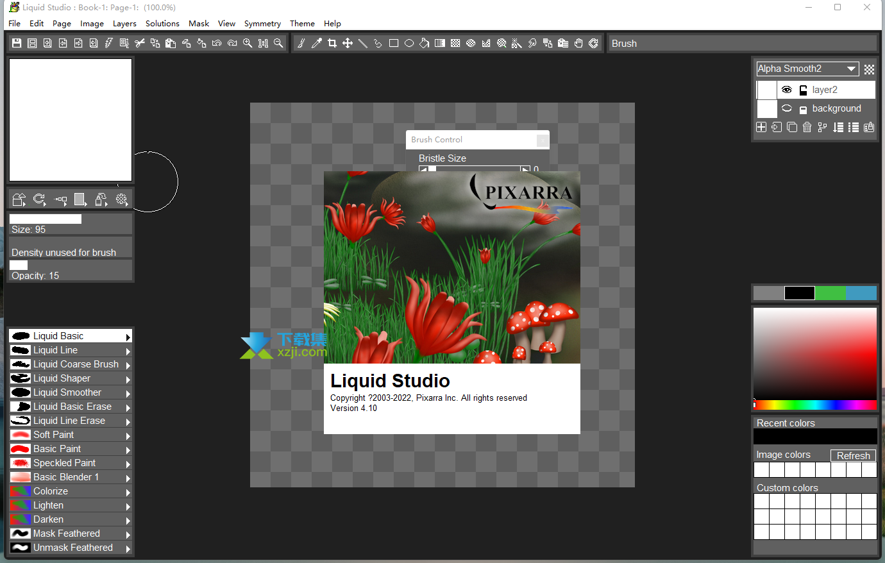The height and width of the screenshot is (563, 885).
Task: Choose the Liquid Basic Erase preset
Action: [x=71, y=407]
